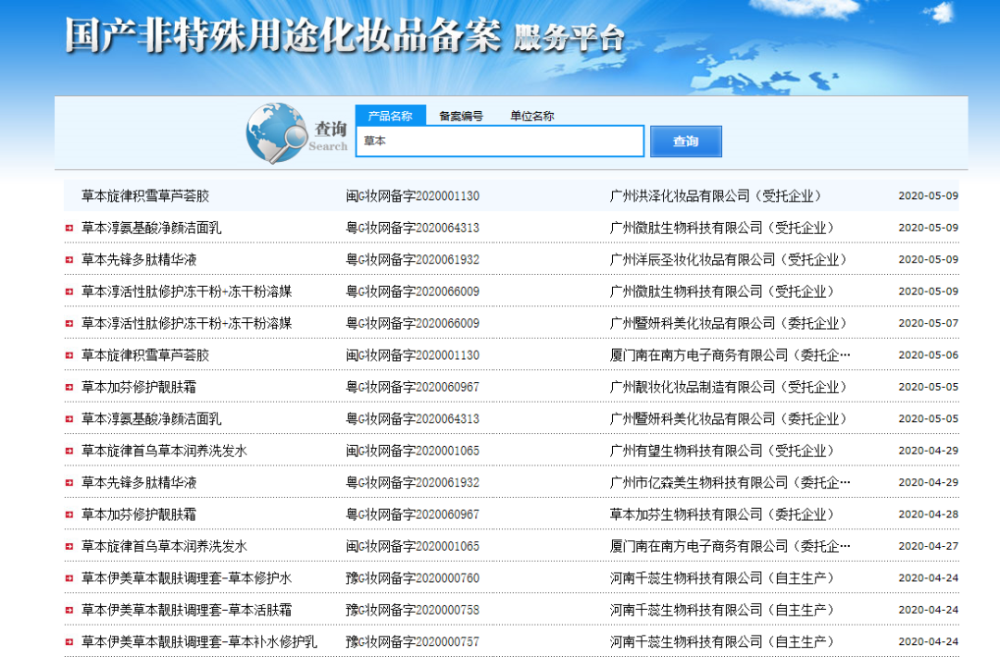Viewport: 1000px width, 657px height.
Task: Click red bullet icon beside 草本伊美草本靓肤调理套-草本修护水
Action: coord(69,578)
